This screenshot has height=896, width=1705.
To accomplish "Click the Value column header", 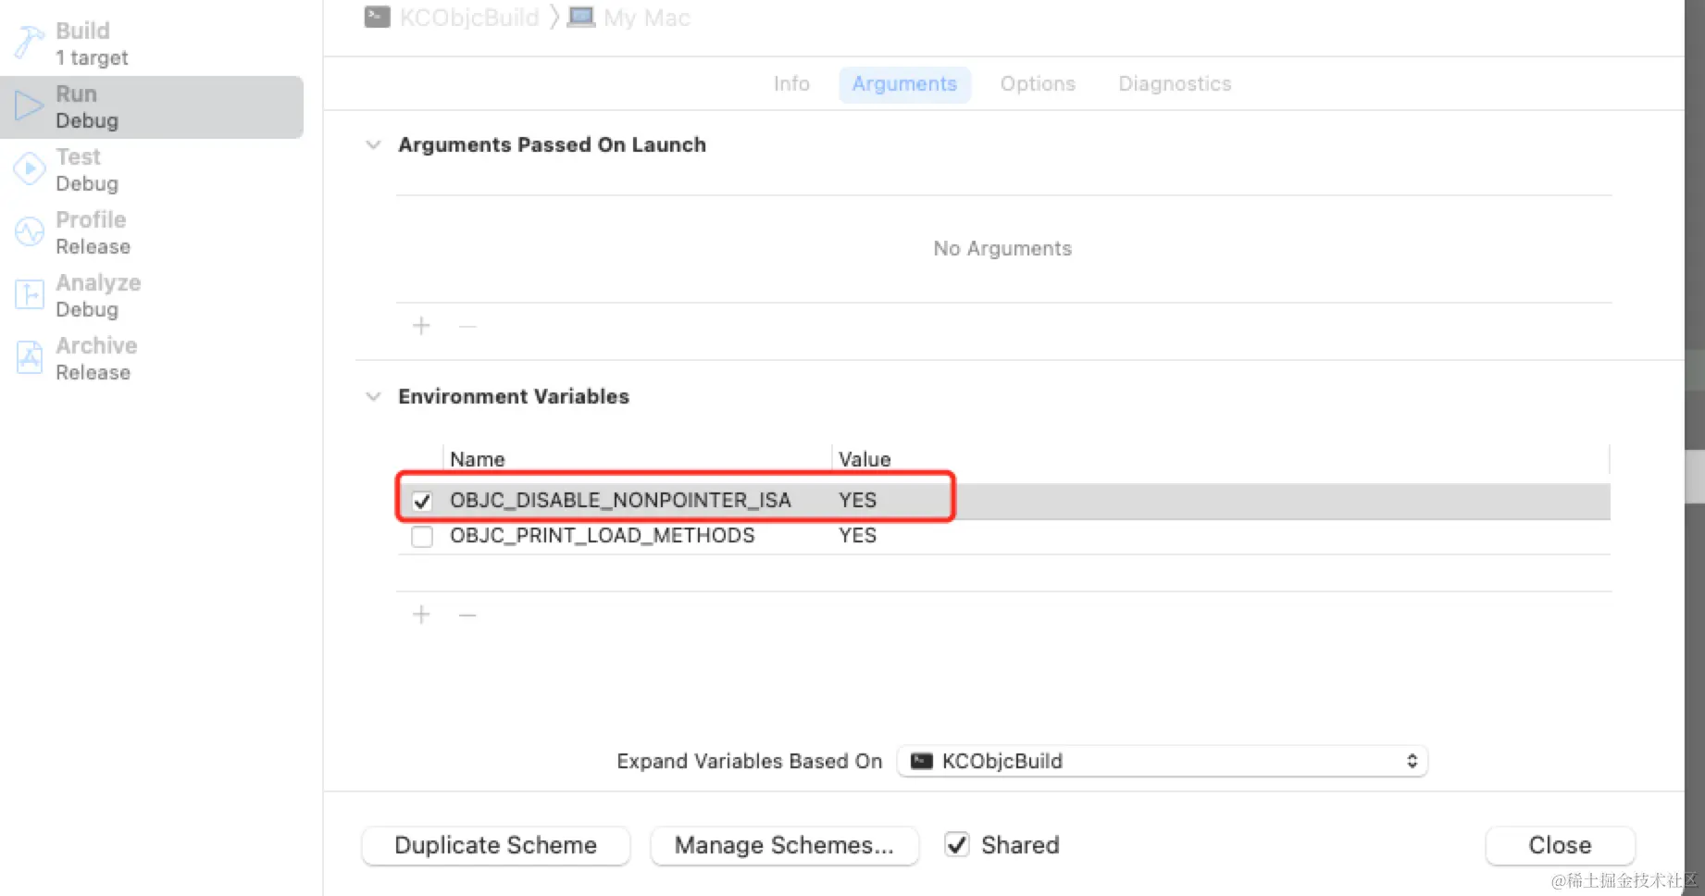I will click(865, 459).
